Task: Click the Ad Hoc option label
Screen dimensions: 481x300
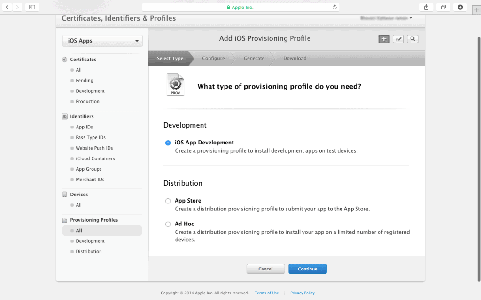Action: click(184, 224)
